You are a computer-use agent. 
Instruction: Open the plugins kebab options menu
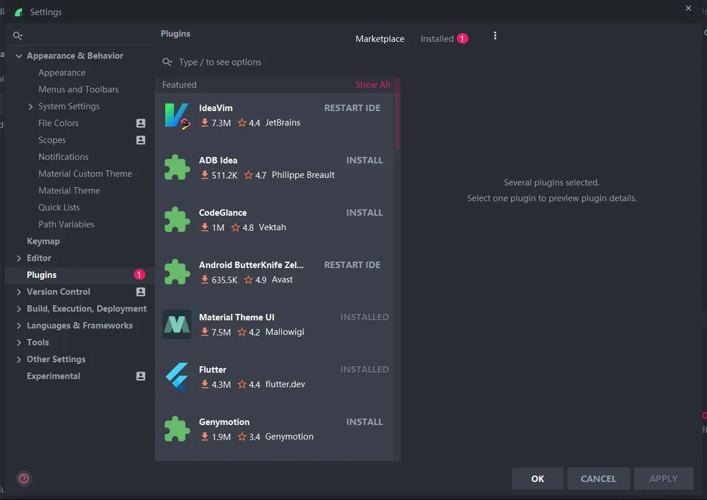[495, 36]
